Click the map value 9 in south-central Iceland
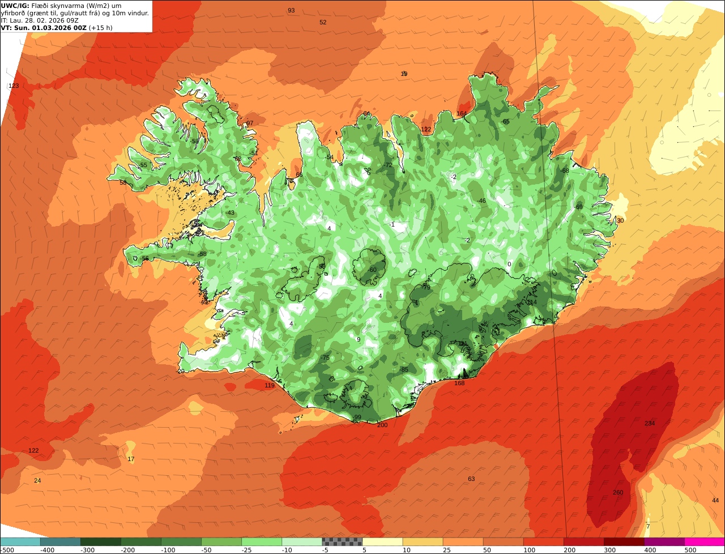This screenshot has width=725, height=554. [359, 339]
